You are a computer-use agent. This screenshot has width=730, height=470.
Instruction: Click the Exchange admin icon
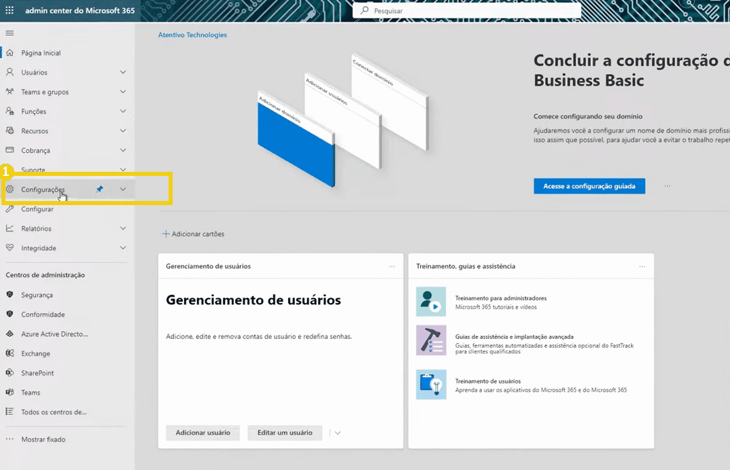click(10, 353)
